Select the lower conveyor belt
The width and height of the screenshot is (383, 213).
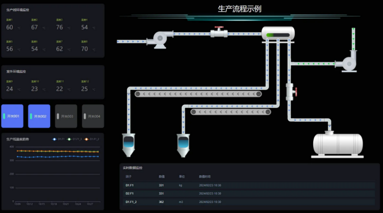click(230, 112)
